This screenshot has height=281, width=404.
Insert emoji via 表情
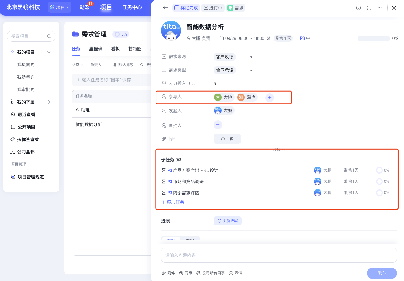click(236, 273)
